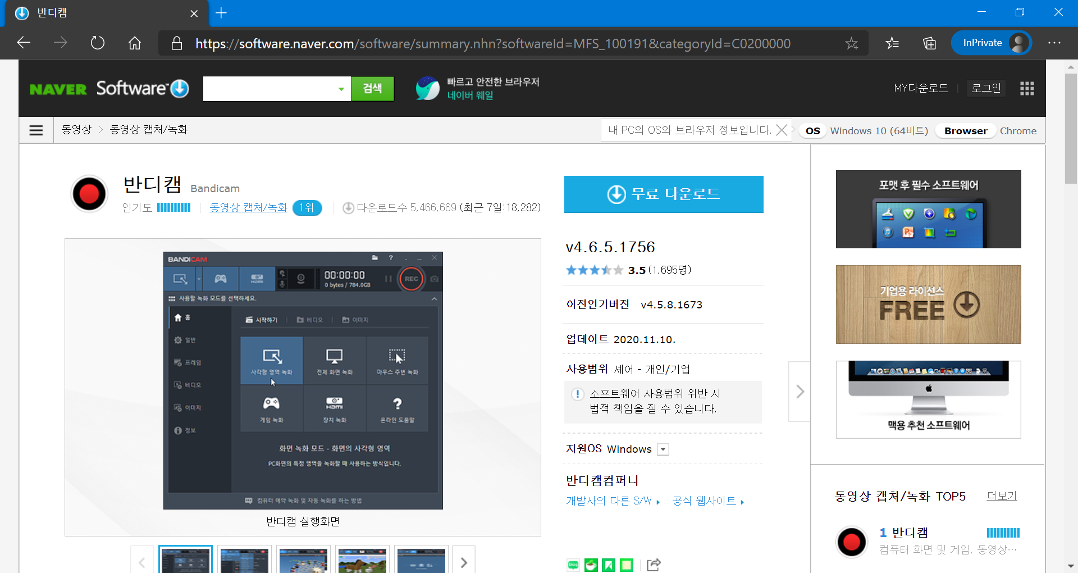The image size is (1078, 573).
Task: Click the main 반디캠 실행화면 screenshot
Action: (x=303, y=380)
